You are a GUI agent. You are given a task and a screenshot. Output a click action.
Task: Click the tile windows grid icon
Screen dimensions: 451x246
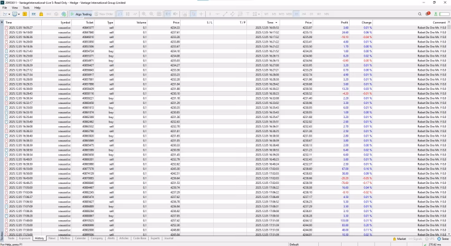[159, 14]
